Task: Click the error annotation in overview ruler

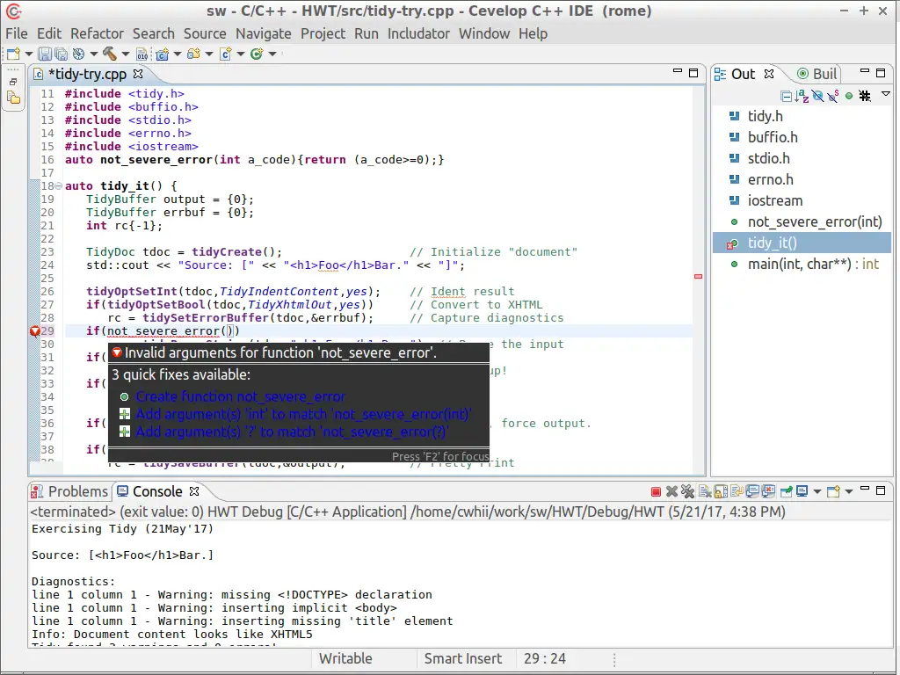Action: [698, 277]
